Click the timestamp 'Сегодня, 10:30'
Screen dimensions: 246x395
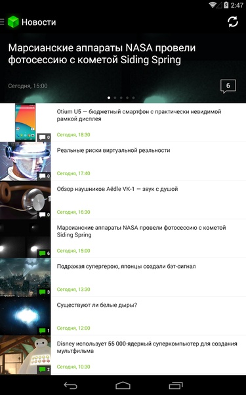click(x=73, y=367)
